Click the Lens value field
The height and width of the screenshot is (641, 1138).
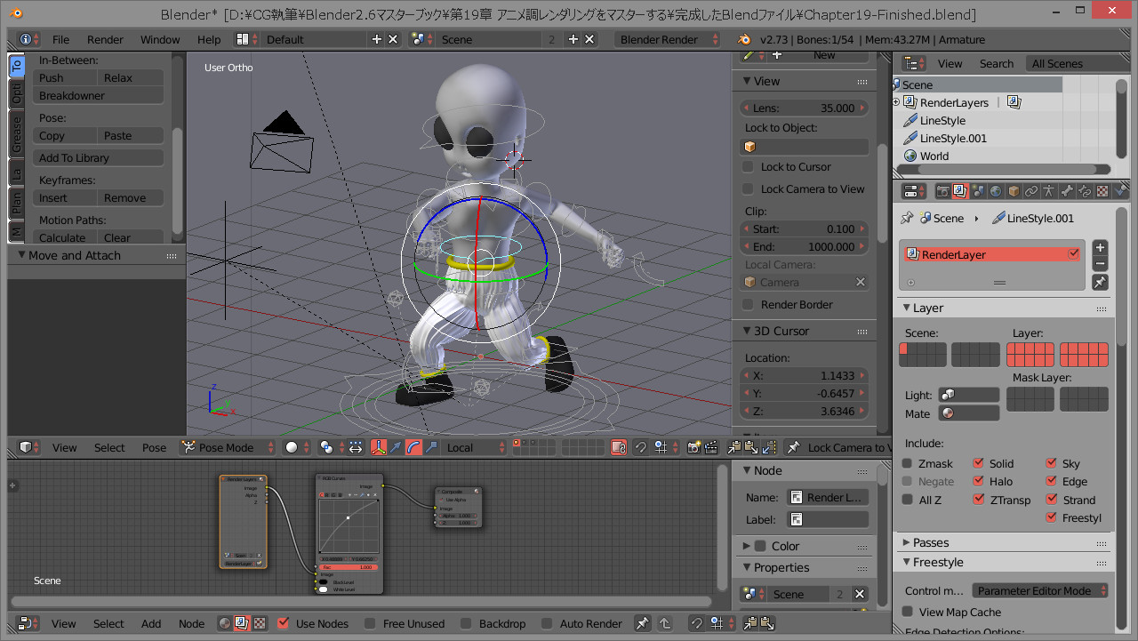point(804,108)
